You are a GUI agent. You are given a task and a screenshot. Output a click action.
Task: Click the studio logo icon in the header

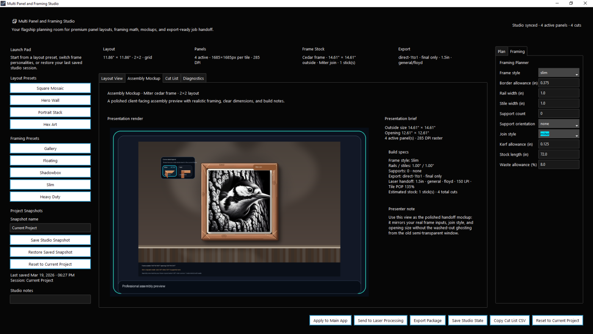tap(14, 21)
